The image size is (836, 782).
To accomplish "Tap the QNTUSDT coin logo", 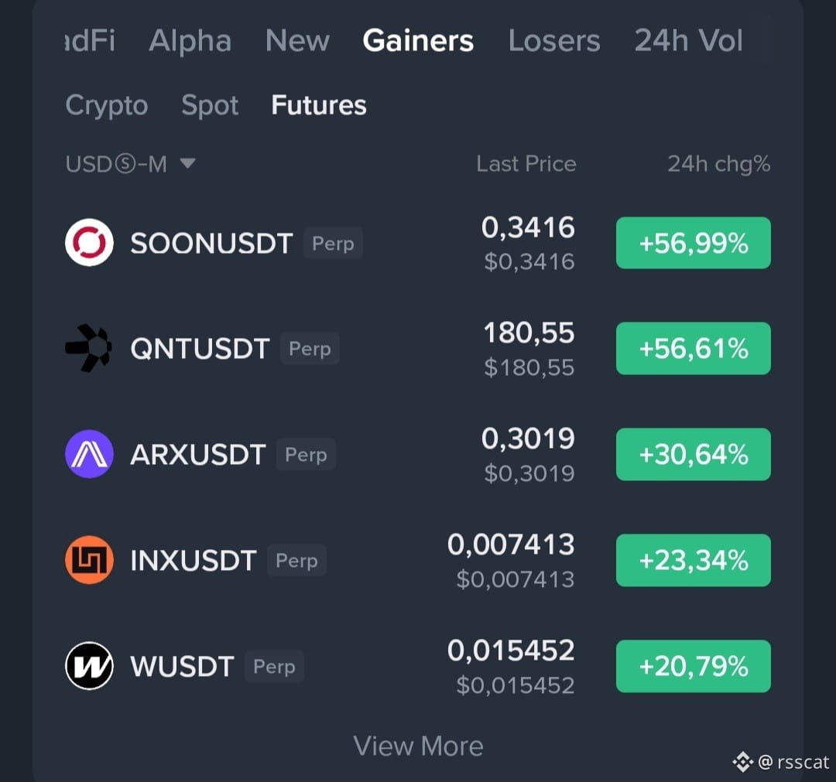I will (x=89, y=348).
